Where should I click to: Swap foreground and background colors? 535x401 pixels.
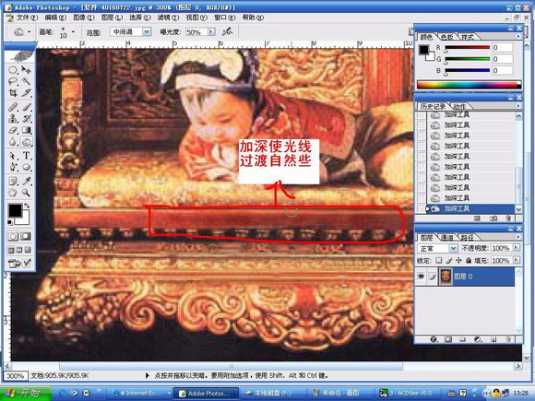[26, 206]
